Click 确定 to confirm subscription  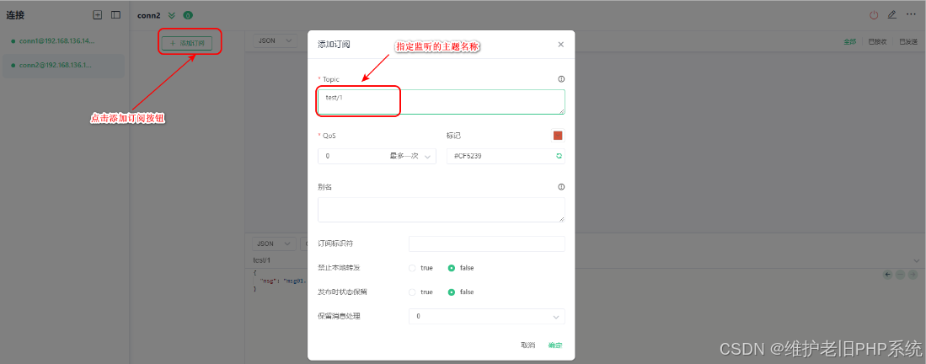pyautogui.click(x=555, y=345)
